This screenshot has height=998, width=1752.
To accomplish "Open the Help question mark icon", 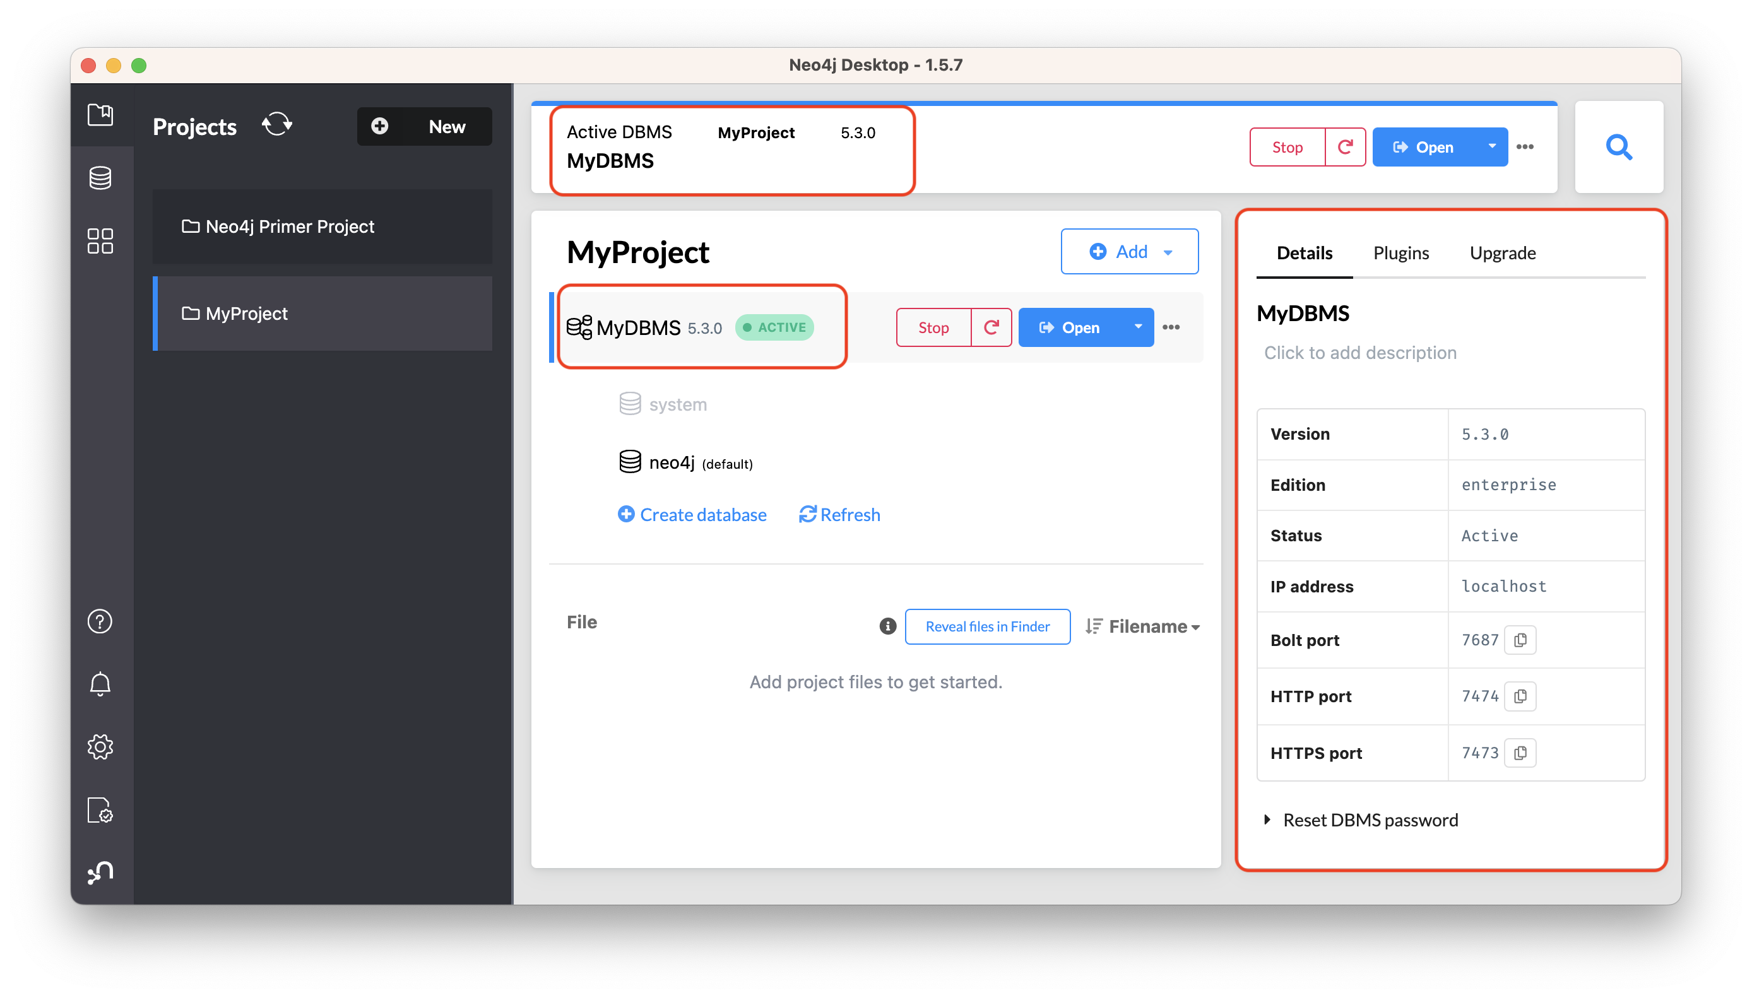I will (100, 621).
